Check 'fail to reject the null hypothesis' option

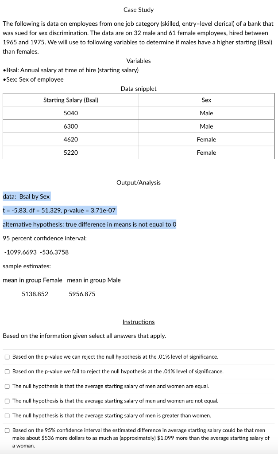pyautogui.click(x=7, y=372)
